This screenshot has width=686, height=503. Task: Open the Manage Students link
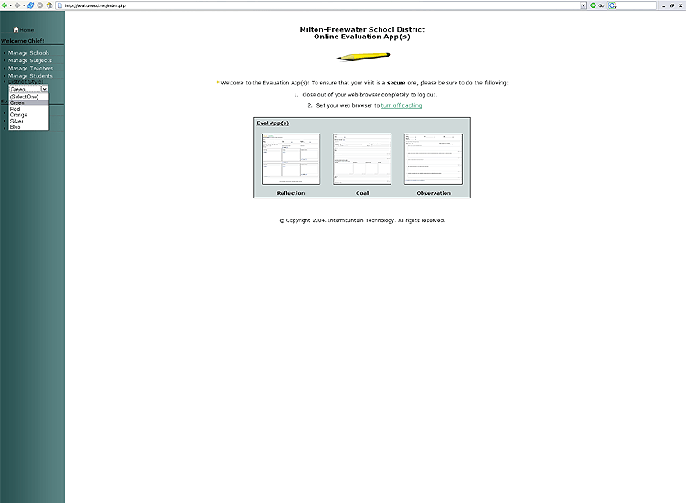coord(30,76)
